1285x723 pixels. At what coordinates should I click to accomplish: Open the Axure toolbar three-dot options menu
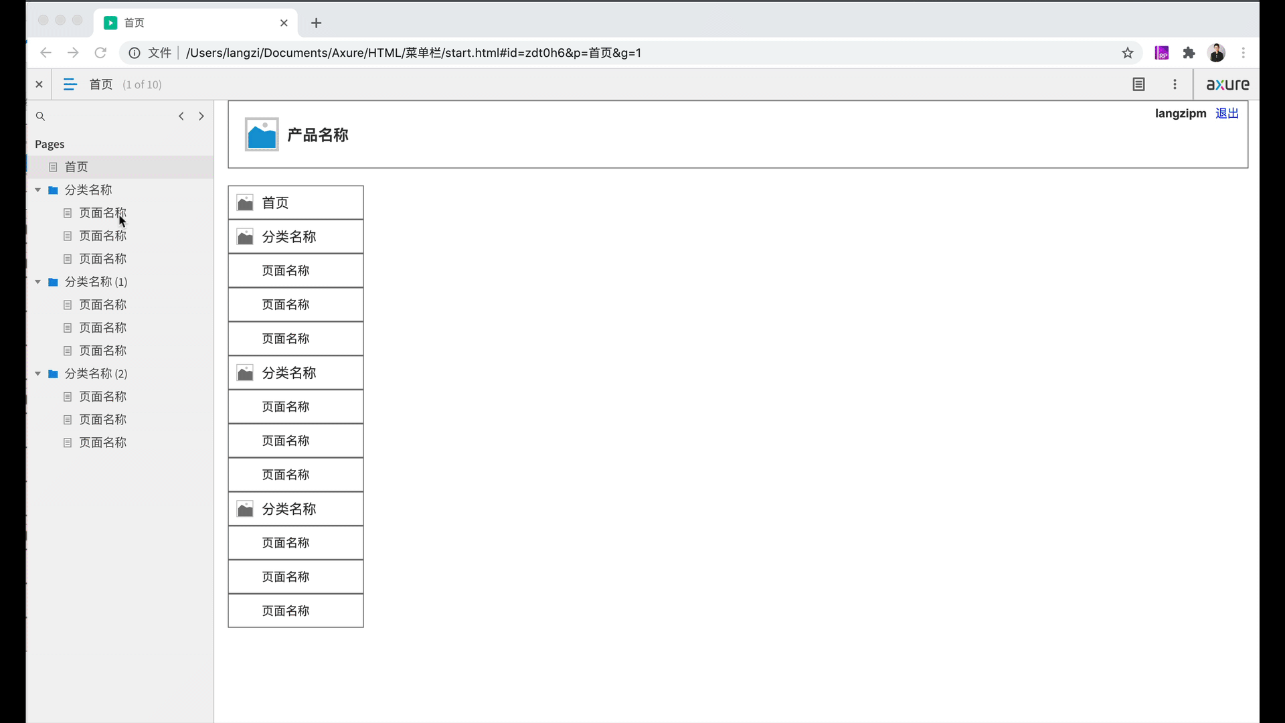[1175, 84]
